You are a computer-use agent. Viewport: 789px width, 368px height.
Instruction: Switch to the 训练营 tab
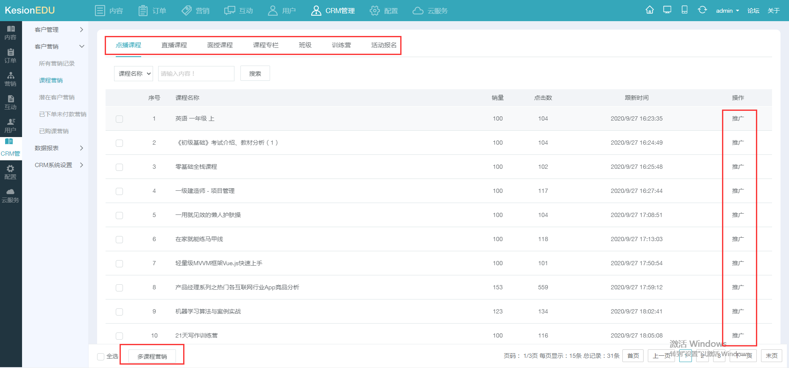point(341,45)
